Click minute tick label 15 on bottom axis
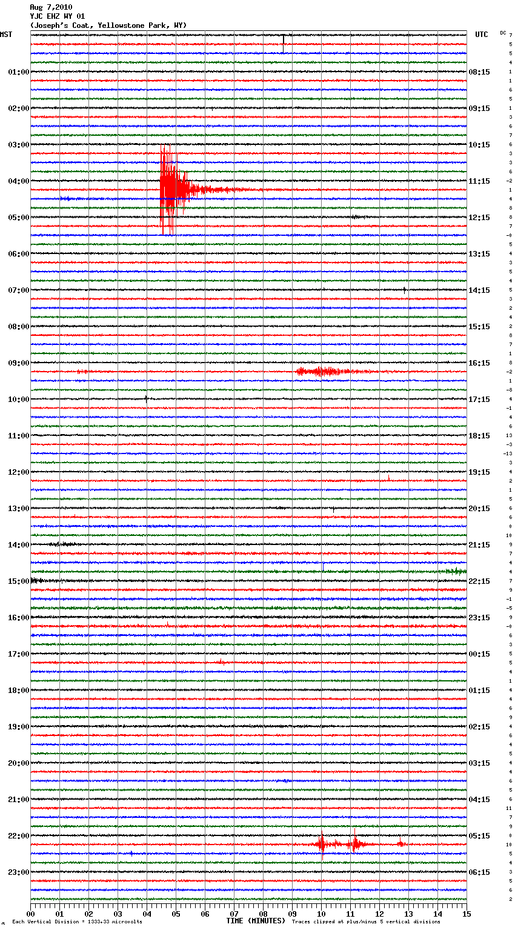Image resolution: width=515 pixels, height=930 pixels. click(467, 914)
